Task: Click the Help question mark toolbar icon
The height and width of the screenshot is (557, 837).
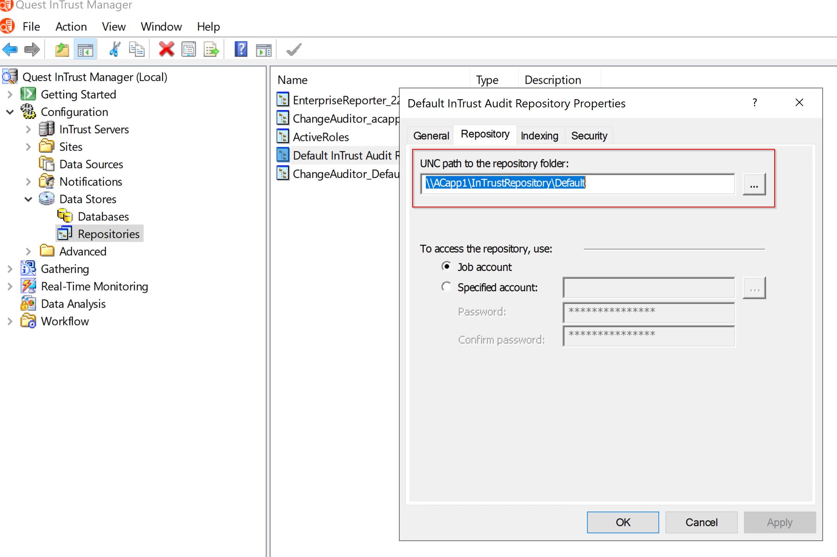Action: [241, 50]
